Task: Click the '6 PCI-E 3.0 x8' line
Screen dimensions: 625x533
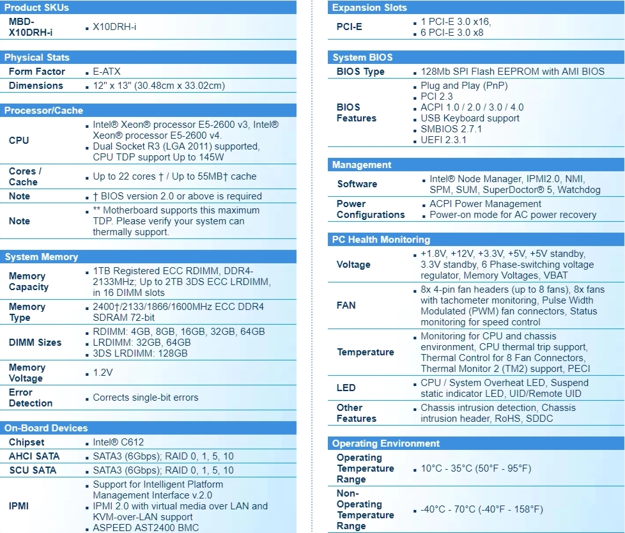Action: 452,33
